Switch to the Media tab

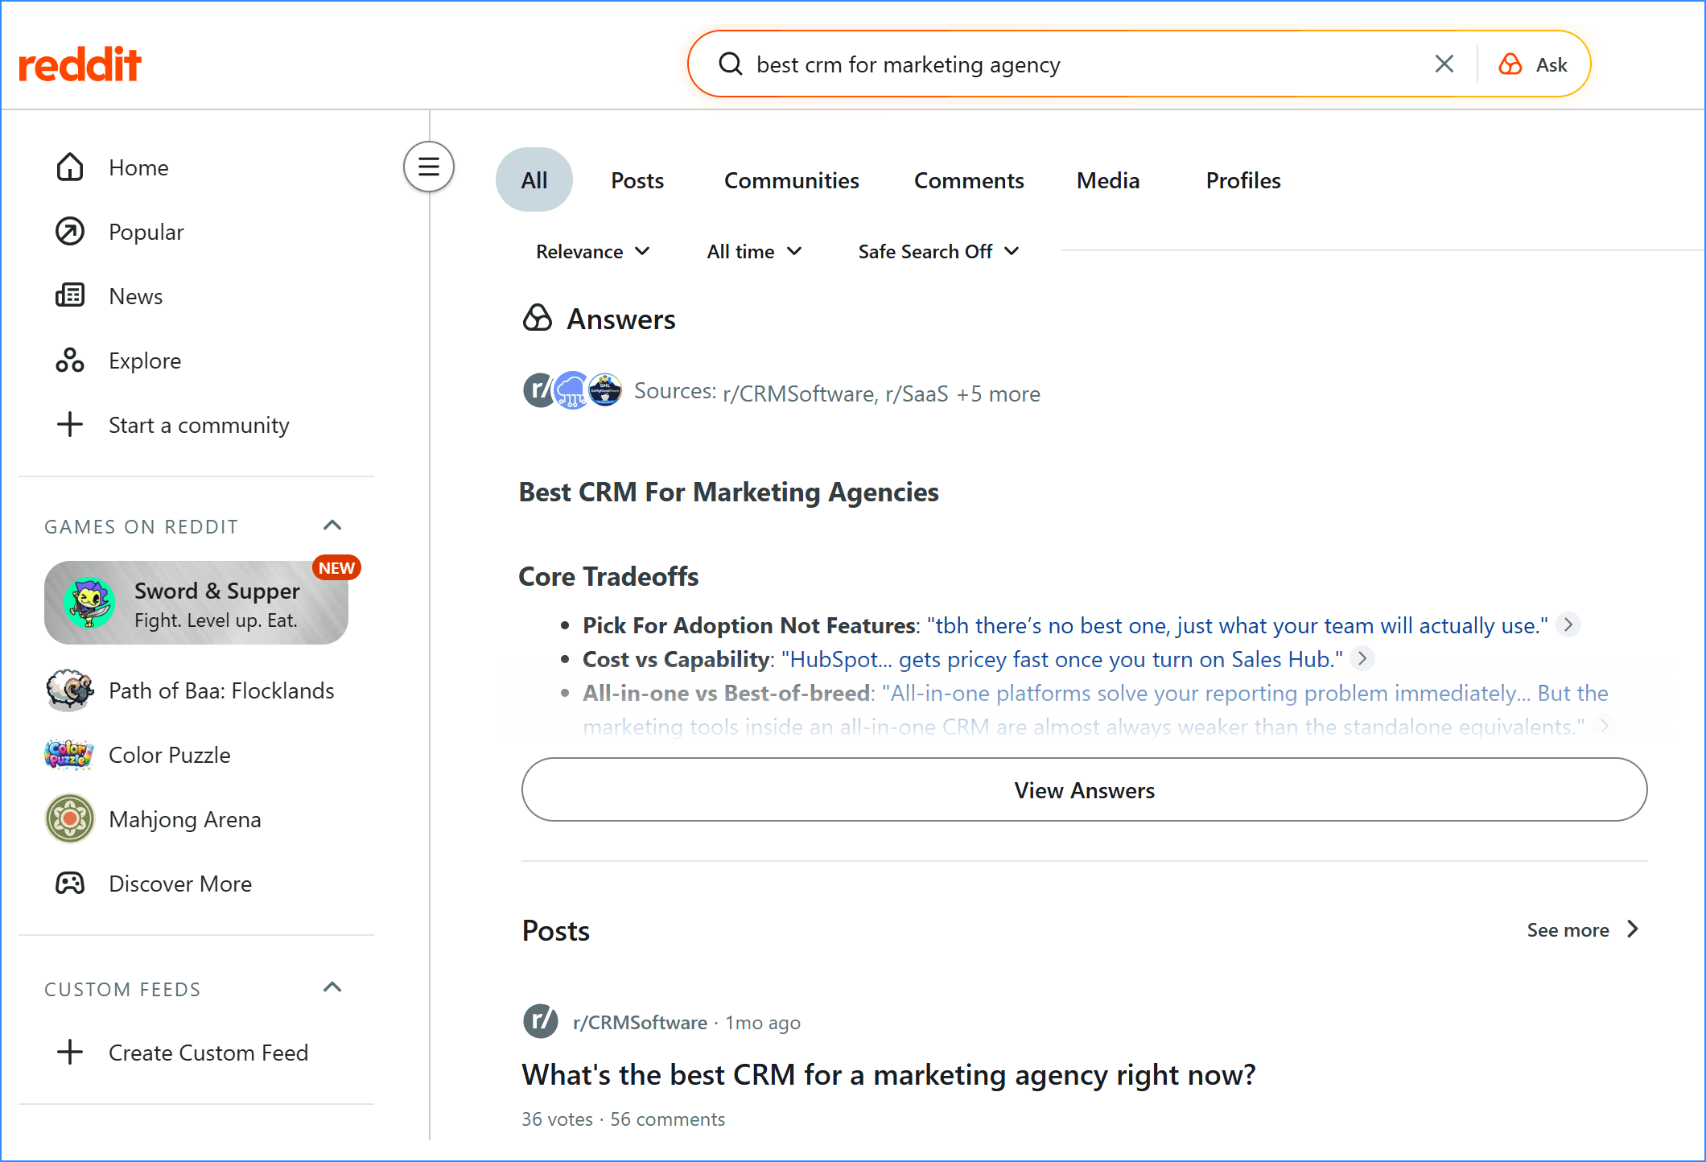pos(1108,180)
